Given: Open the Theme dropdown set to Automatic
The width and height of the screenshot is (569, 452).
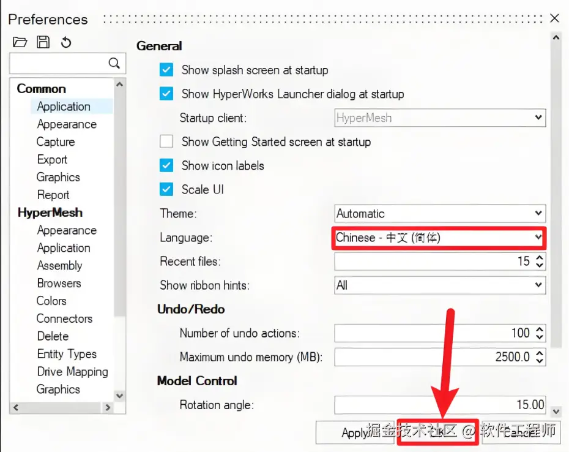Looking at the screenshot, I should (440, 213).
